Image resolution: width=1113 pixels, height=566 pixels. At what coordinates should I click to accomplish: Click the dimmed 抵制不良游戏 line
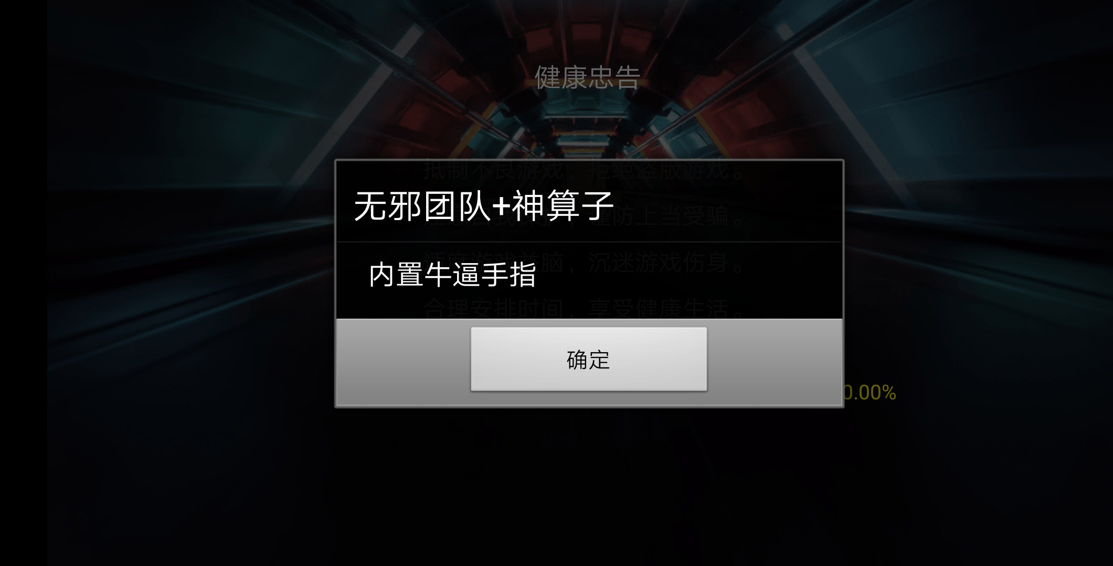coord(492,170)
